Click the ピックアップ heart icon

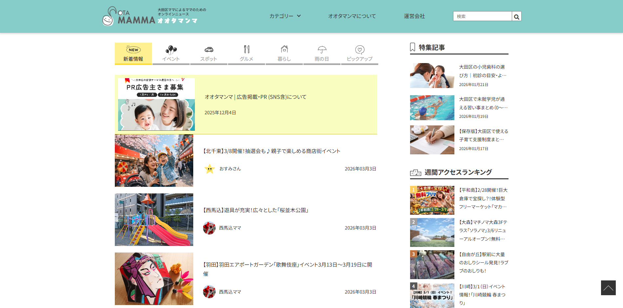360,50
